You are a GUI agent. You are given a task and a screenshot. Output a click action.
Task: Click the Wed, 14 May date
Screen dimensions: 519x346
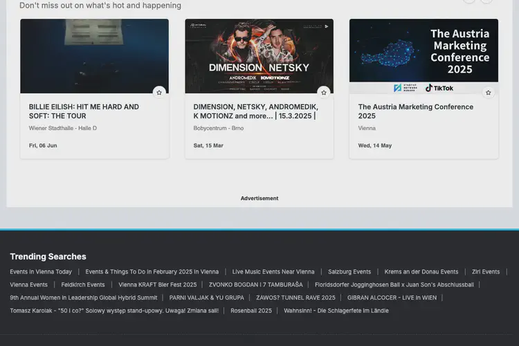(375, 145)
